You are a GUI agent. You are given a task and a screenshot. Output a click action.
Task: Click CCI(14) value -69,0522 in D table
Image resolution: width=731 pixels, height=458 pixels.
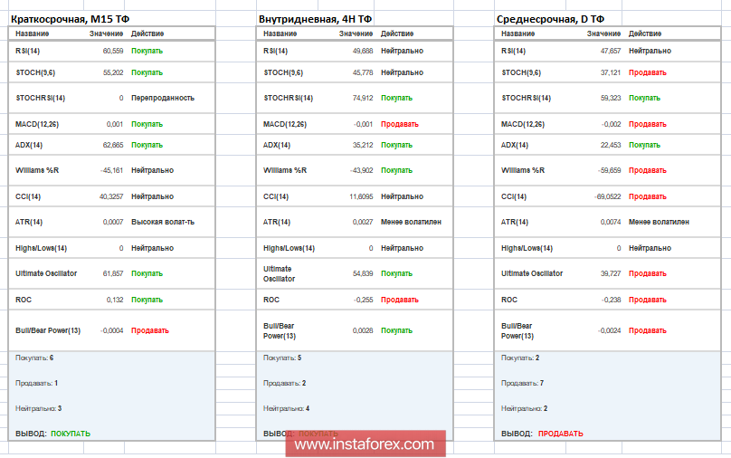click(x=608, y=196)
